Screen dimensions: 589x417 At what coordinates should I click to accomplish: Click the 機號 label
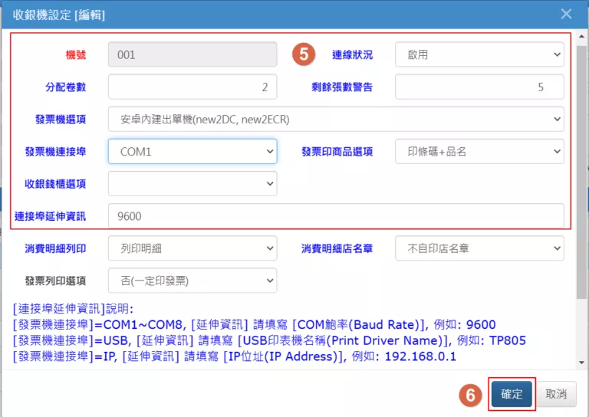coord(76,55)
